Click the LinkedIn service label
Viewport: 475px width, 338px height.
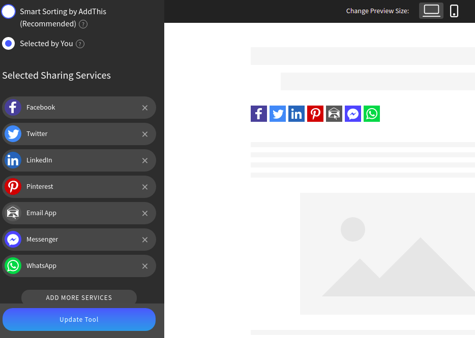(x=39, y=160)
